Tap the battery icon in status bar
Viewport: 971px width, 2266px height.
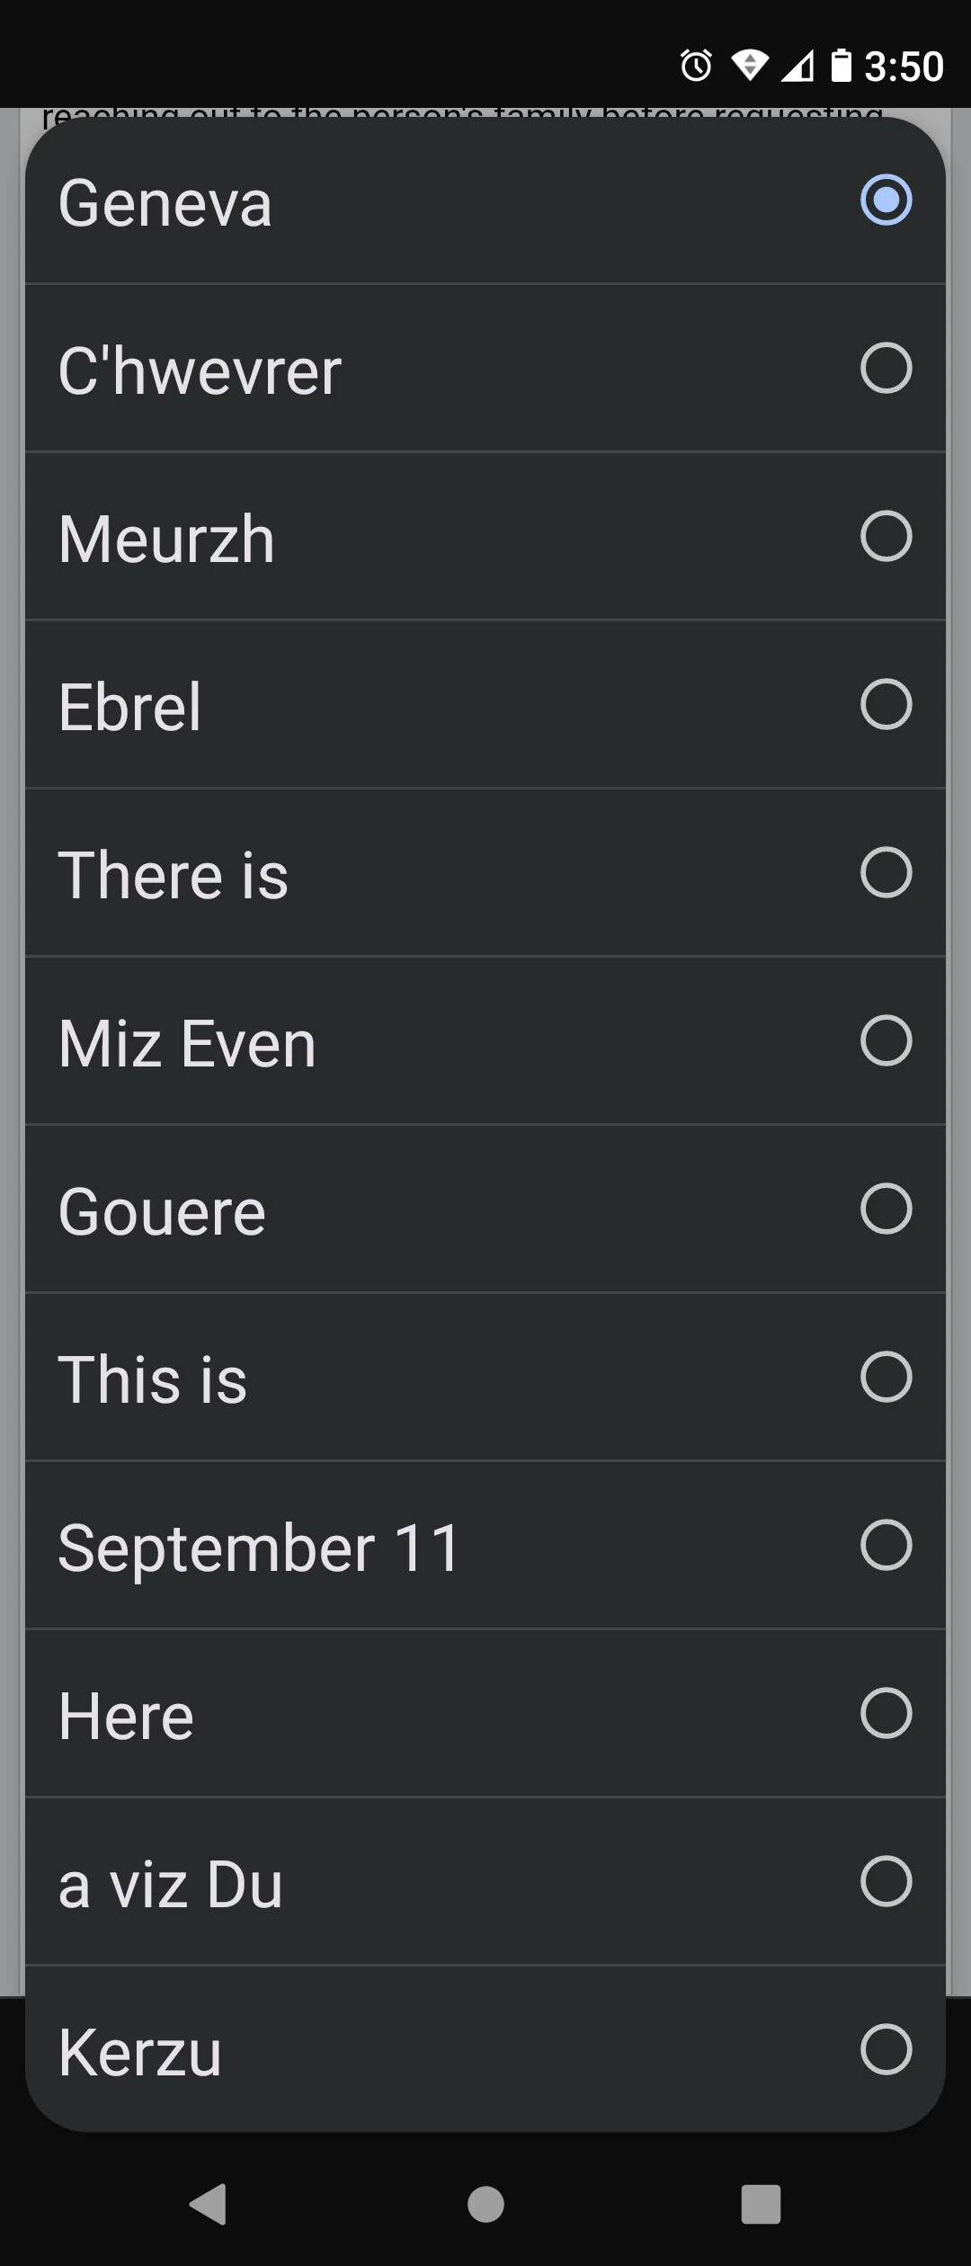coord(841,66)
